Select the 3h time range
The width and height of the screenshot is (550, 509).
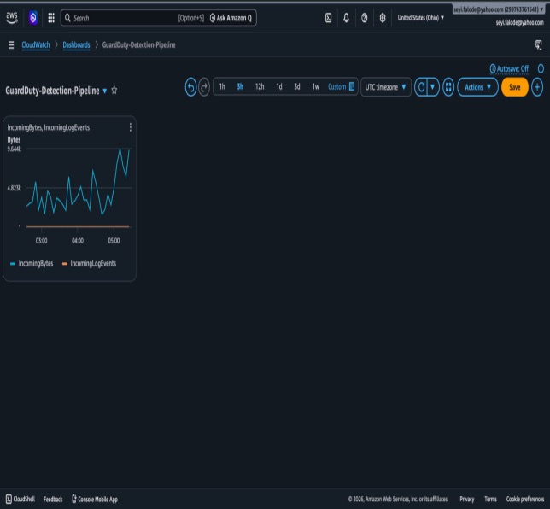tap(240, 86)
